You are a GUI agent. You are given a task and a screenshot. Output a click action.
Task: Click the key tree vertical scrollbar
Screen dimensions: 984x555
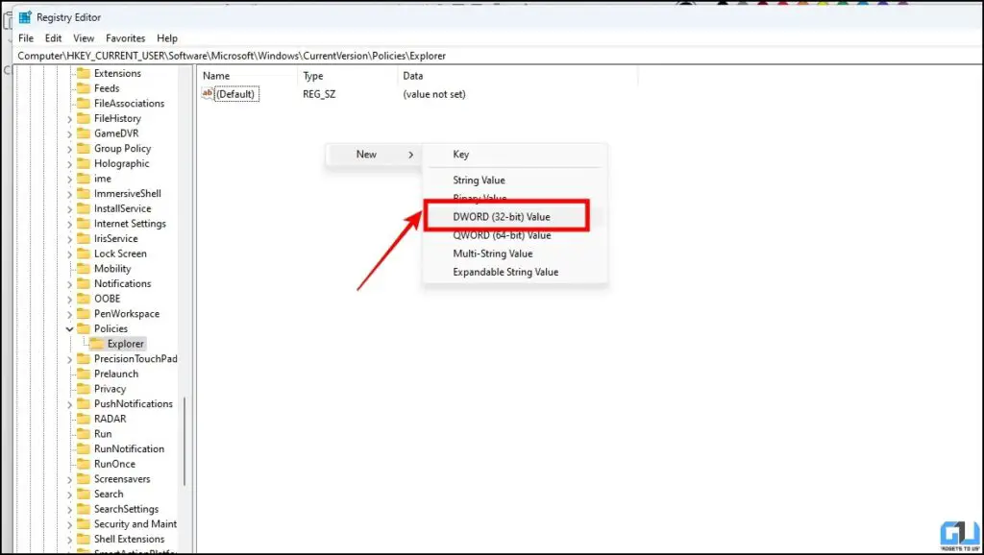[184, 442]
